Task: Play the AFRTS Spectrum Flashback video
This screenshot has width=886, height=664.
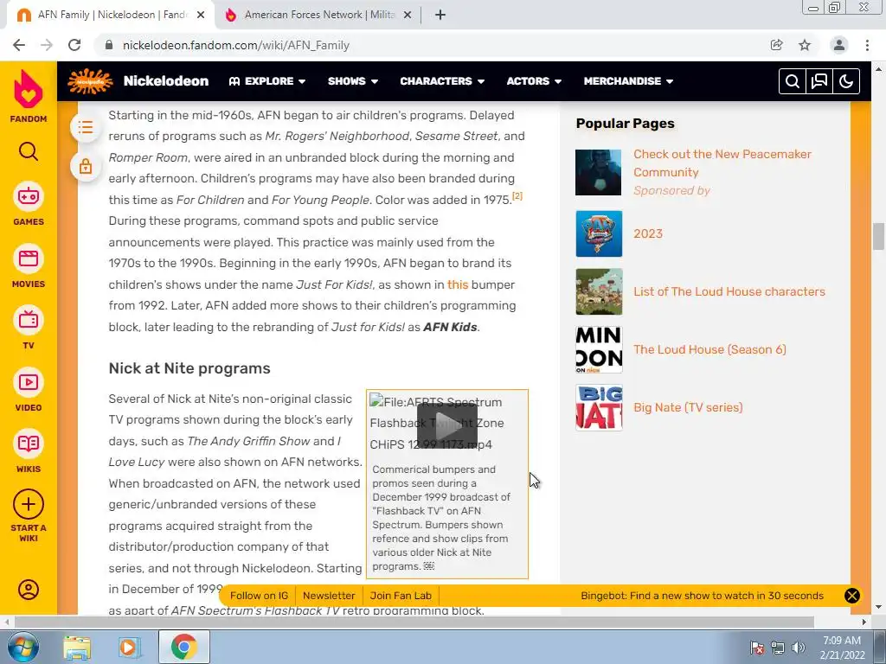Action: point(447,426)
